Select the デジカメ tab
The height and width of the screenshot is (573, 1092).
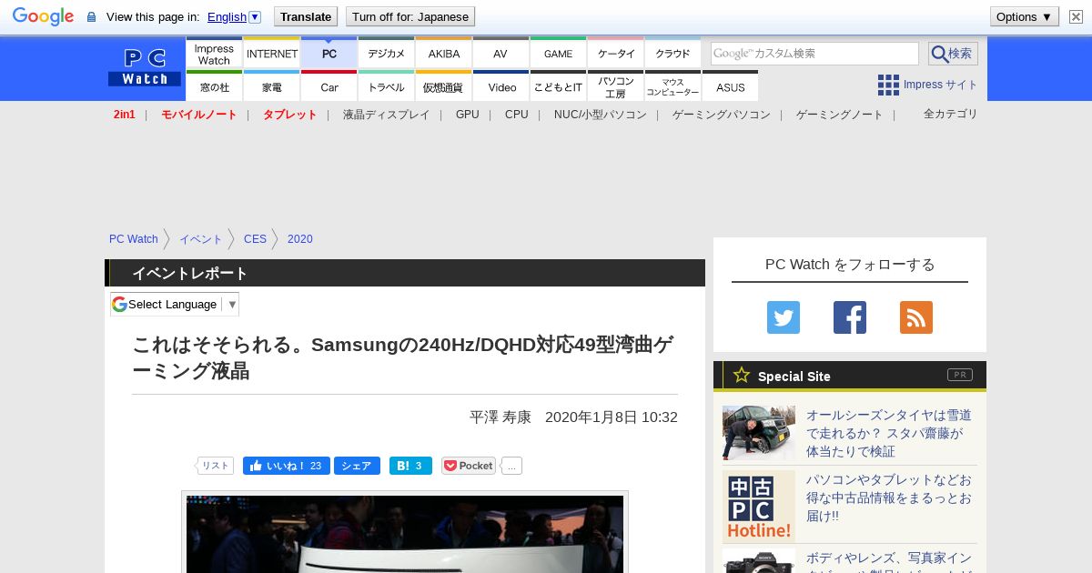387,54
